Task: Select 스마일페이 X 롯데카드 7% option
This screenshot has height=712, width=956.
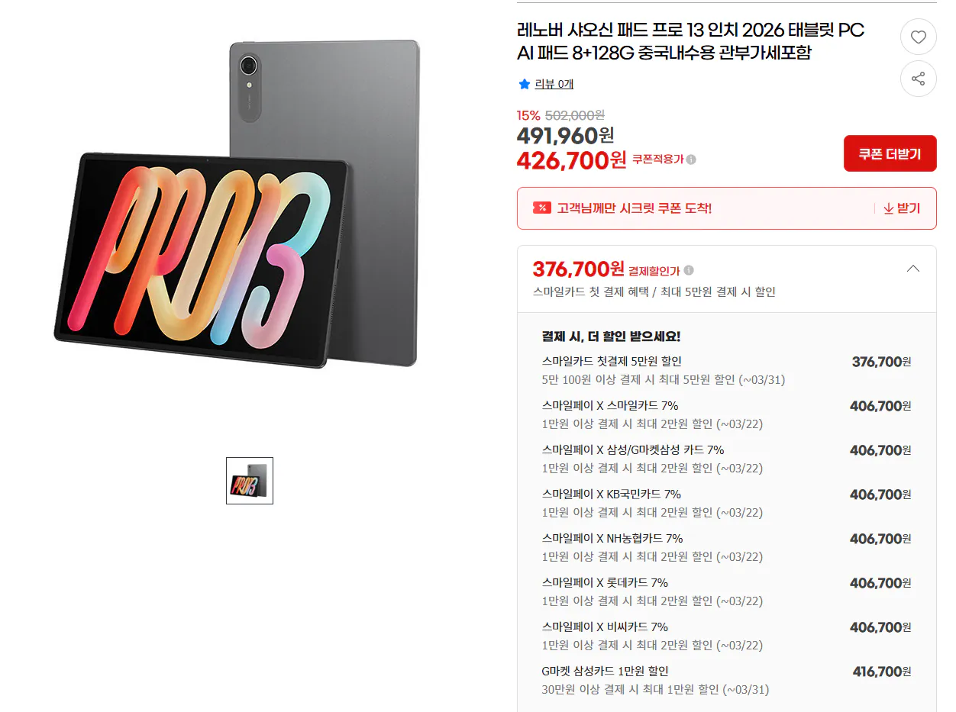Action: click(726, 591)
